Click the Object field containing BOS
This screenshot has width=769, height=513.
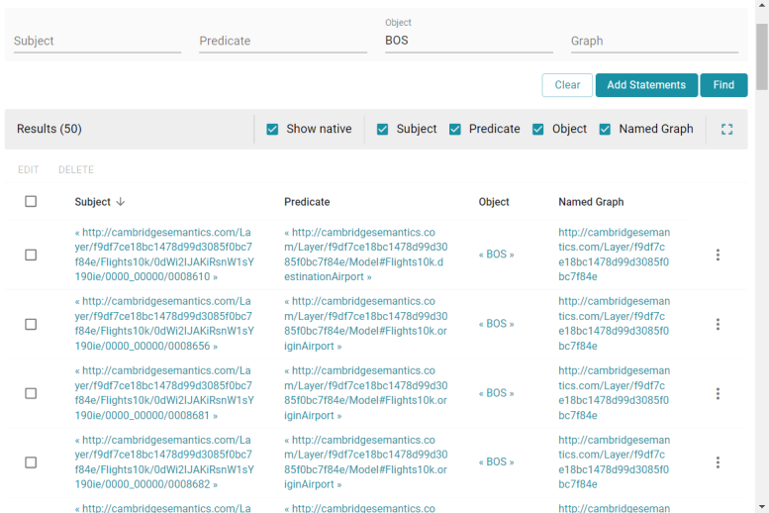tap(469, 41)
